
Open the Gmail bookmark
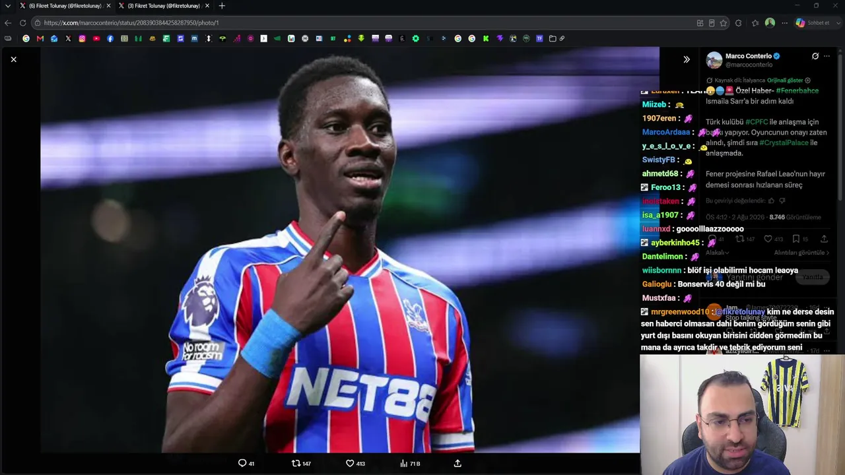[40, 38]
